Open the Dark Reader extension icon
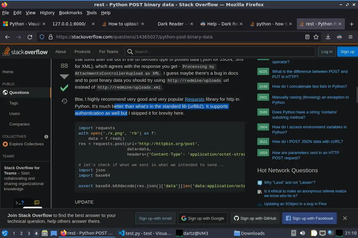The width and height of the screenshot is (358, 238). point(339,37)
